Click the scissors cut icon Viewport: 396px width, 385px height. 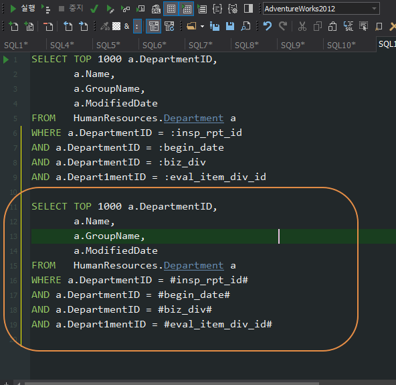click(302, 26)
